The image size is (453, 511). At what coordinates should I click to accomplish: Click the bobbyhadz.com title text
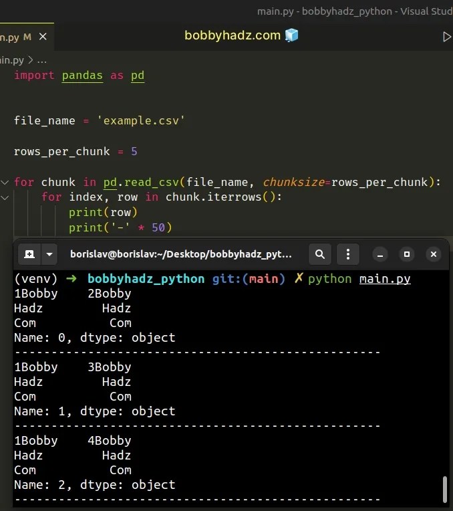[x=233, y=35]
